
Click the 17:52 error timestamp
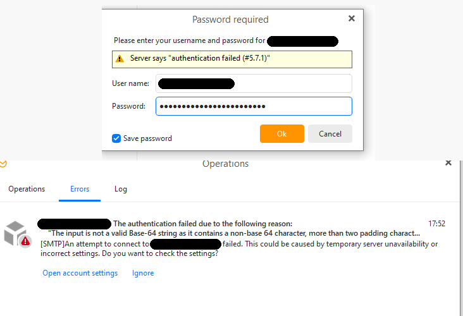[436, 224]
